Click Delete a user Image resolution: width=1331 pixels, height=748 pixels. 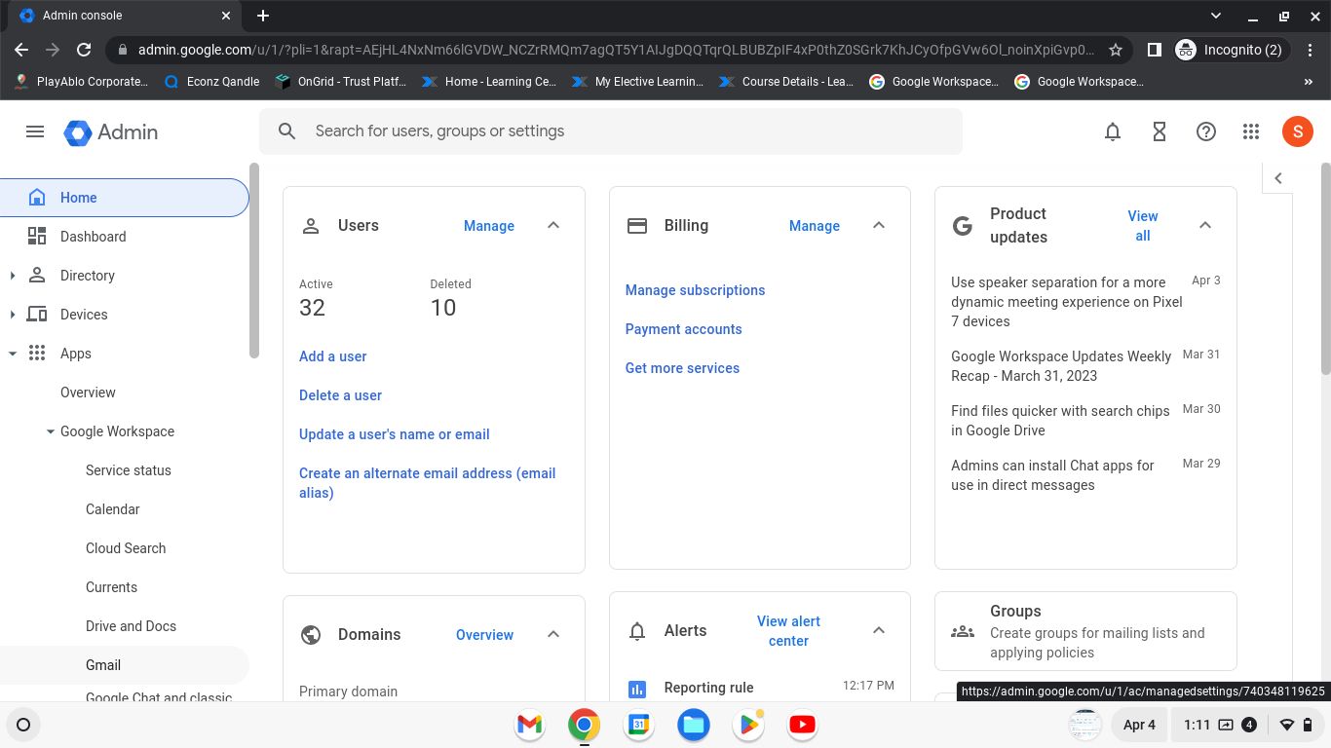pyautogui.click(x=340, y=395)
